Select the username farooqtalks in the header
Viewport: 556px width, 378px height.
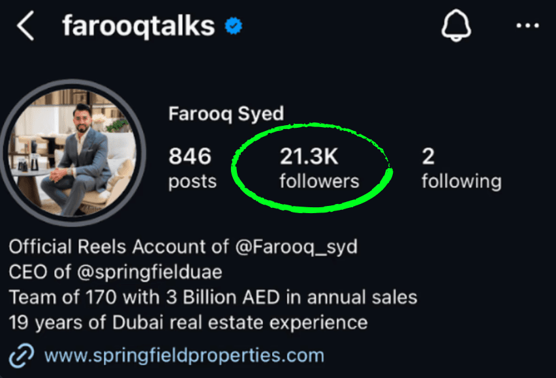point(137,25)
